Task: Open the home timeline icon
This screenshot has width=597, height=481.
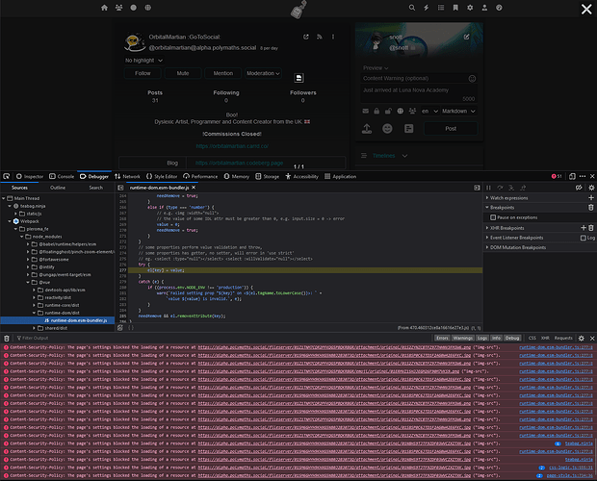Action: click(104, 8)
